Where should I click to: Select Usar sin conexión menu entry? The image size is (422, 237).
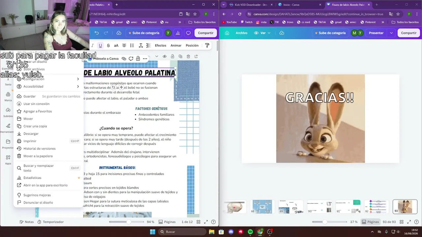coord(49,104)
